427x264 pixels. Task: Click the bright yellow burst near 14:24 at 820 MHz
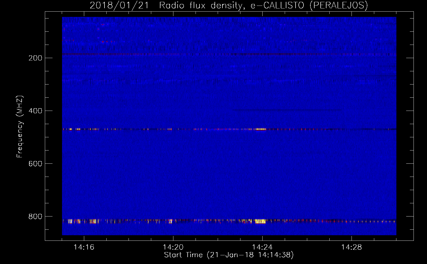coord(260,221)
